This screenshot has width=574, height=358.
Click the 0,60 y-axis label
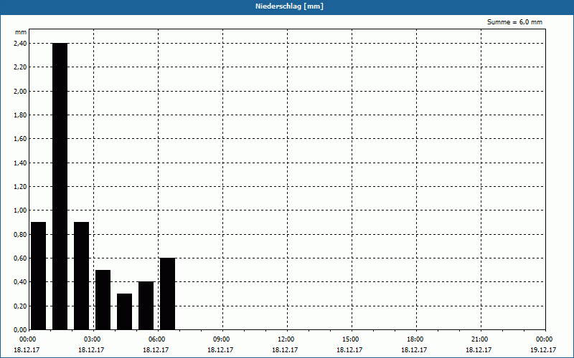[x=20, y=258]
